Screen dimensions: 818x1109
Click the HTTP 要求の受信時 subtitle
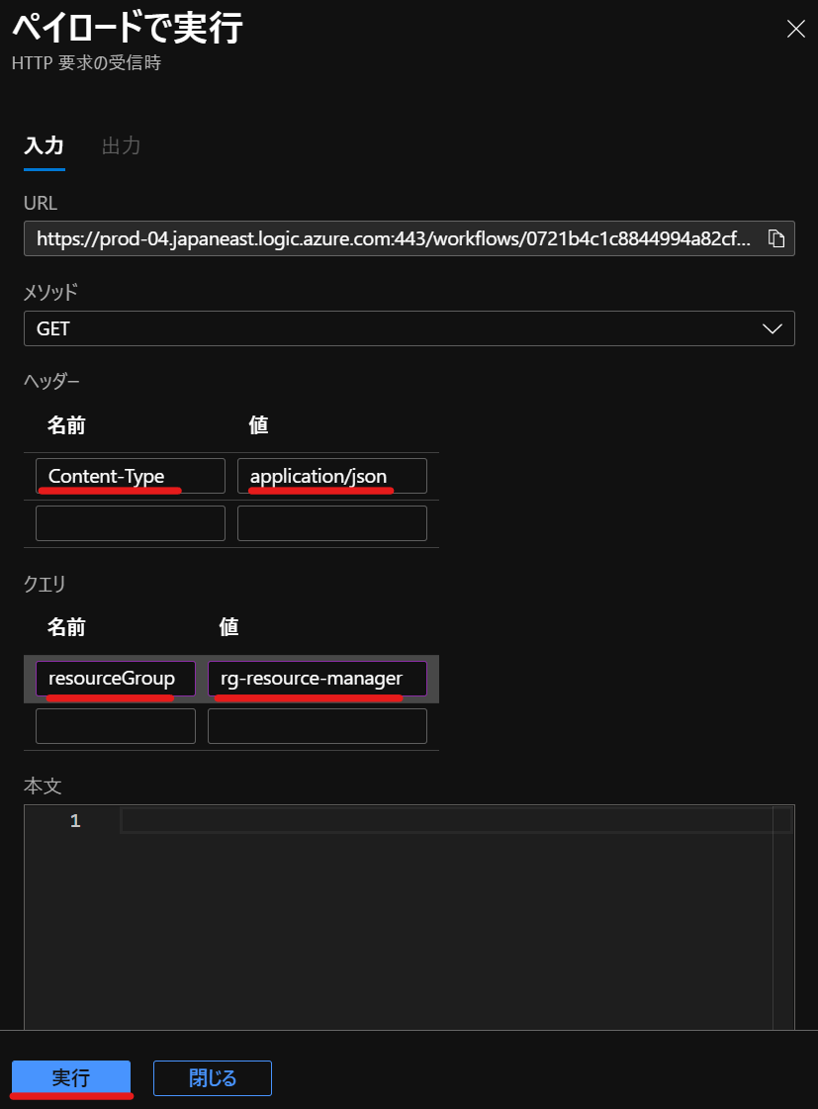pos(86,63)
